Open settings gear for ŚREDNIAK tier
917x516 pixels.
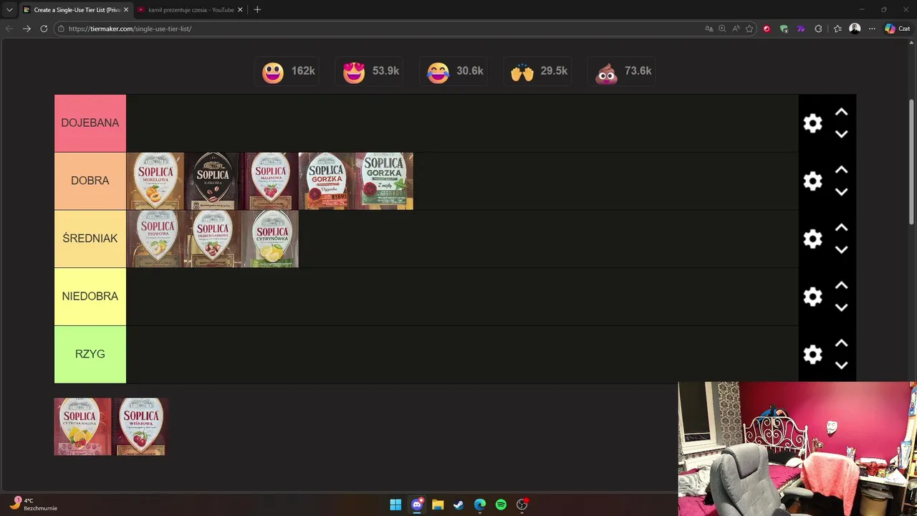pyautogui.click(x=812, y=239)
